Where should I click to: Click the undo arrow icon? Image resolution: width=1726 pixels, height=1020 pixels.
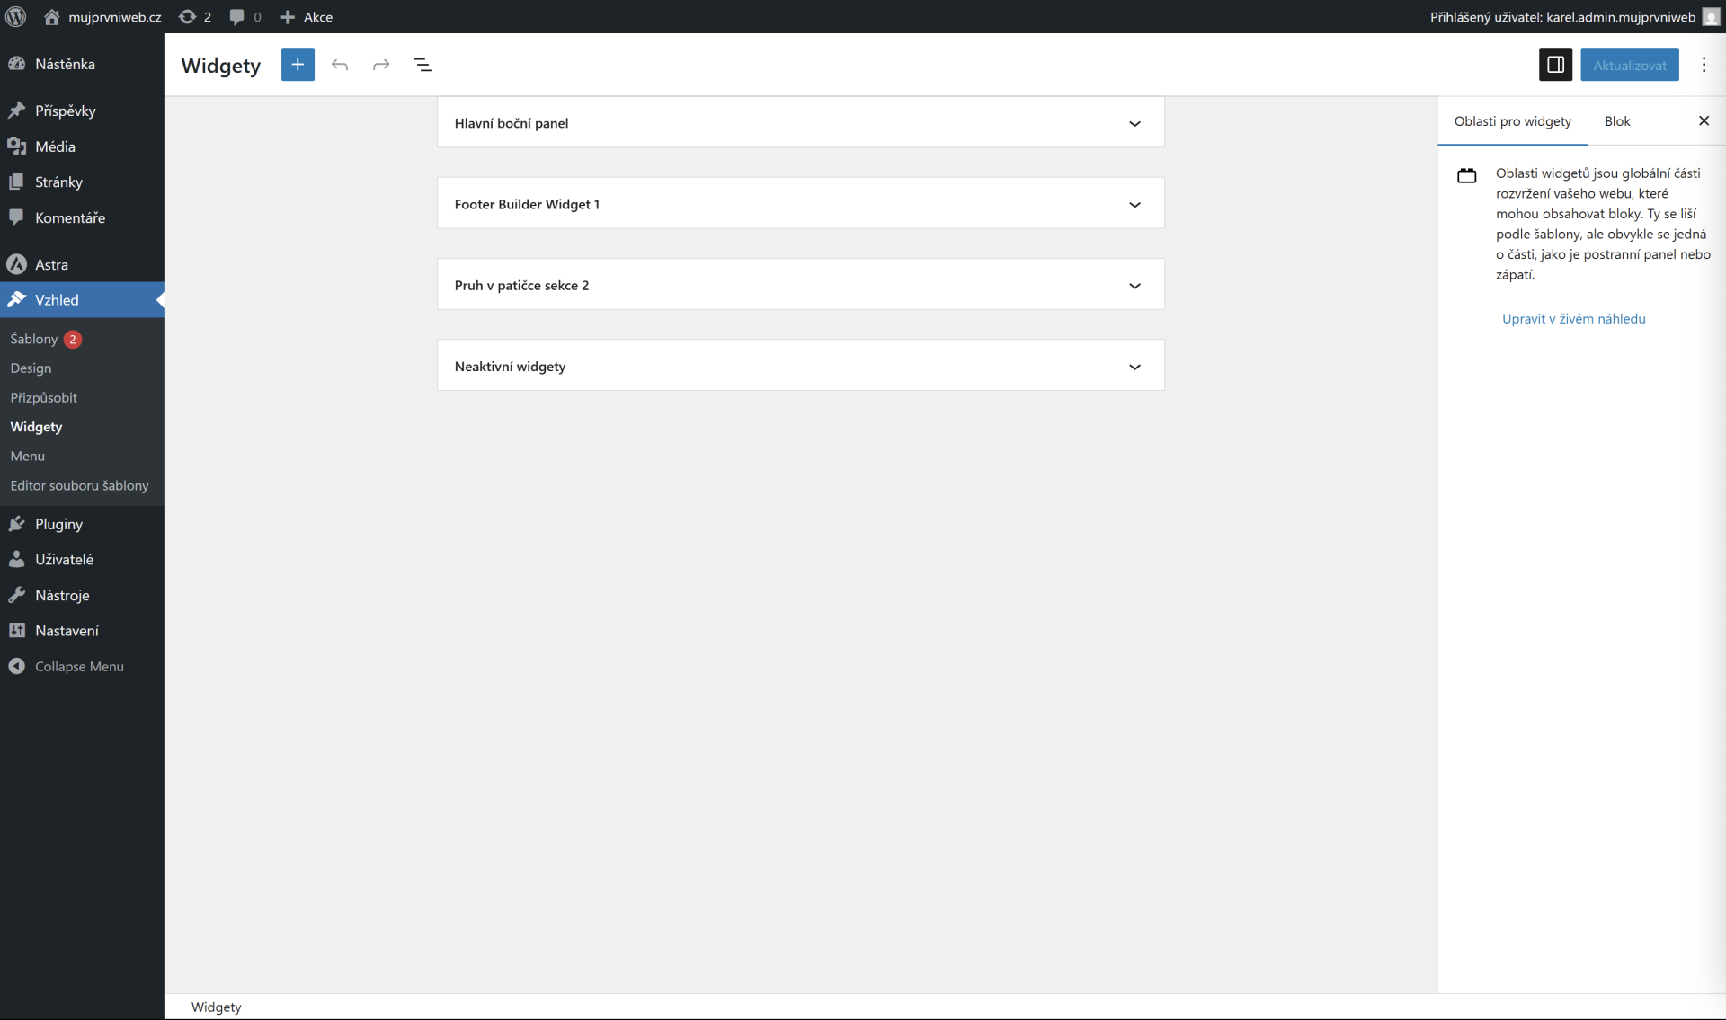(x=339, y=65)
